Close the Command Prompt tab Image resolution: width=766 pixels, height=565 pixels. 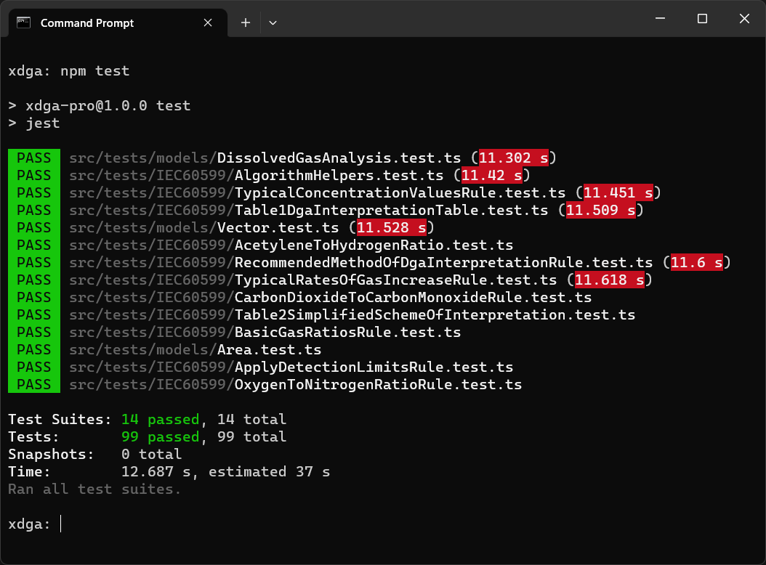click(x=208, y=23)
